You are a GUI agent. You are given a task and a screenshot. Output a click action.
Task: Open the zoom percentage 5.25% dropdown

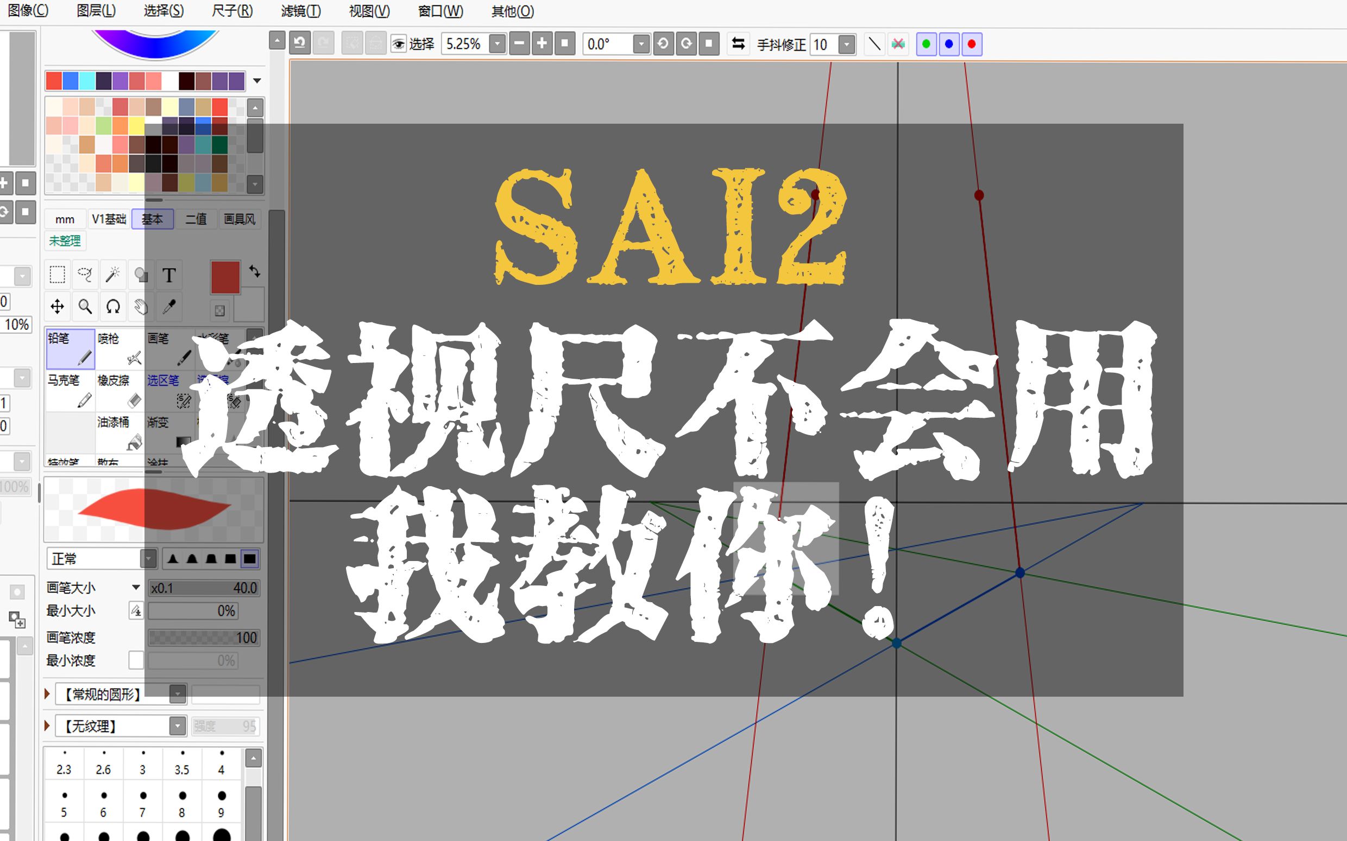click(x=497, y=43)
